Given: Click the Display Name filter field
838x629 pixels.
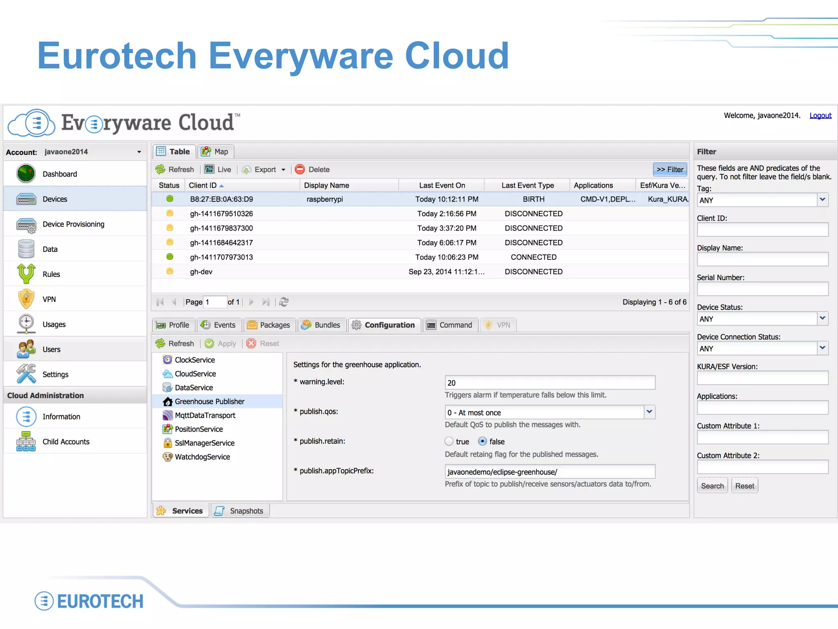Looking at the screenshot, I should (762, 259).
